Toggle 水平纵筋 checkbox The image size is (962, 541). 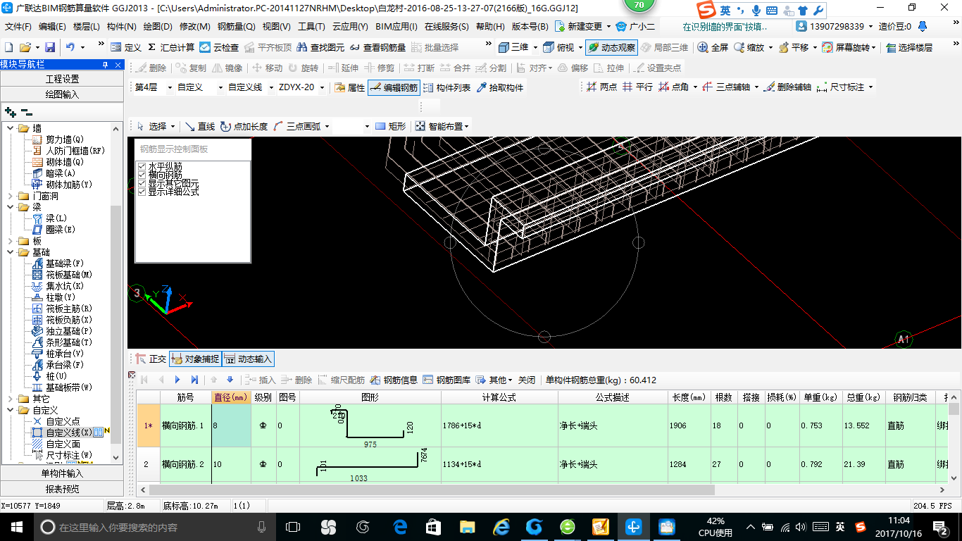tap(142, 166)
